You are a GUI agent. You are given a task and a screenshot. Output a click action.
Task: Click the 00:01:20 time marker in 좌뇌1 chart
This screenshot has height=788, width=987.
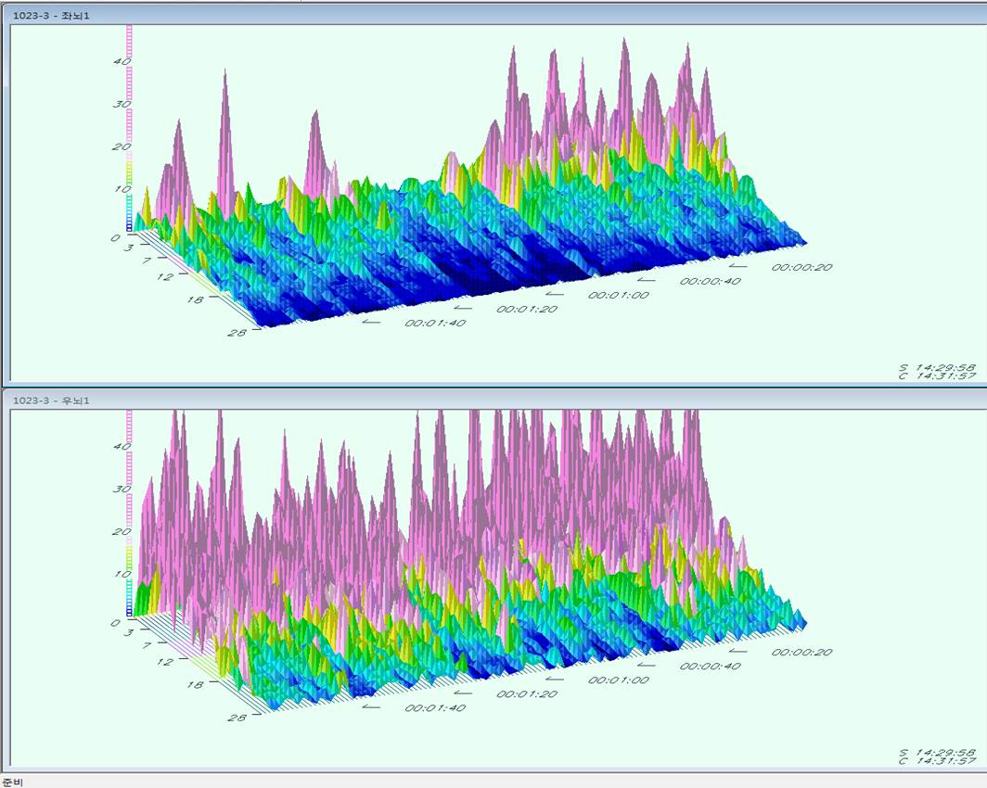pyautogui.click(x=527, y=309)
